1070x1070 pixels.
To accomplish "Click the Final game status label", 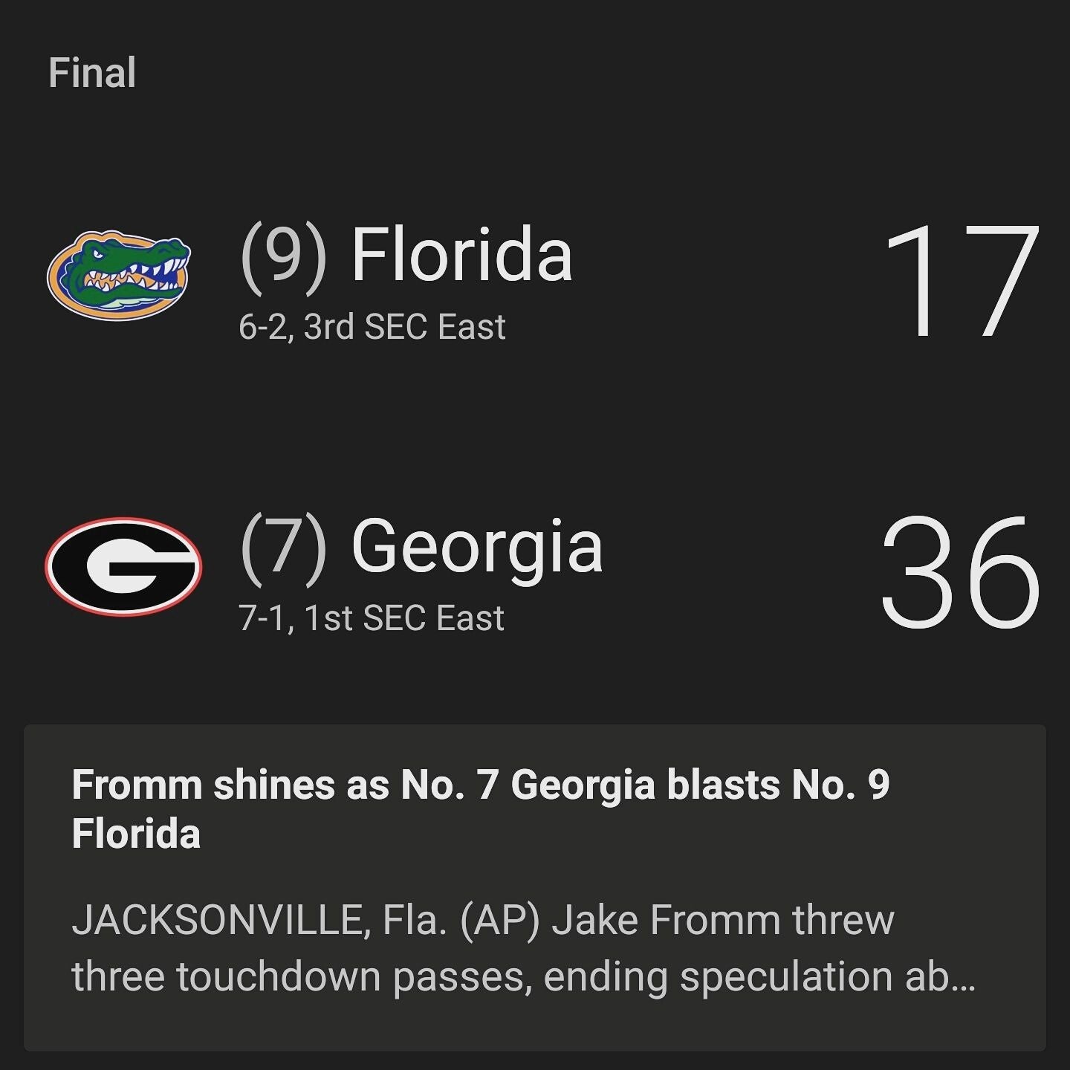I will (92, 73).
